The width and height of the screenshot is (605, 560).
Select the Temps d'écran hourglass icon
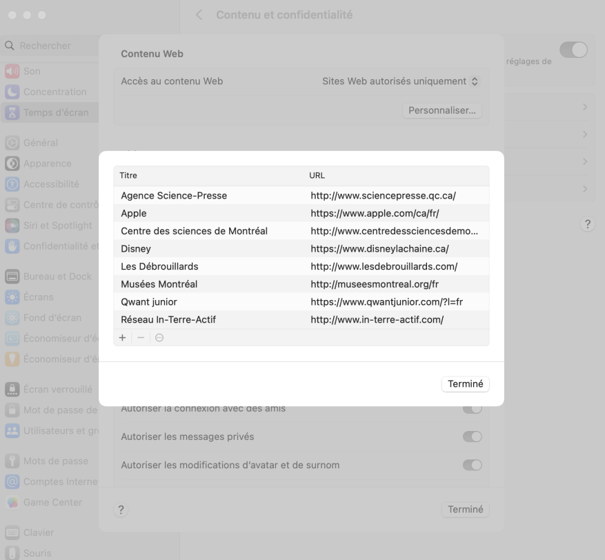(x=12, y=112)
